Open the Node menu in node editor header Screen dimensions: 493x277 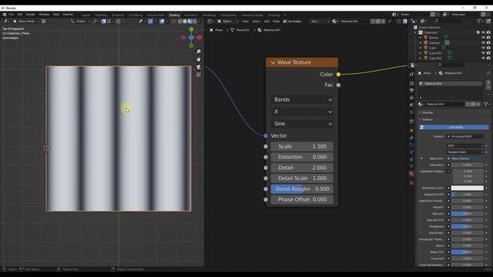(276, 22)
